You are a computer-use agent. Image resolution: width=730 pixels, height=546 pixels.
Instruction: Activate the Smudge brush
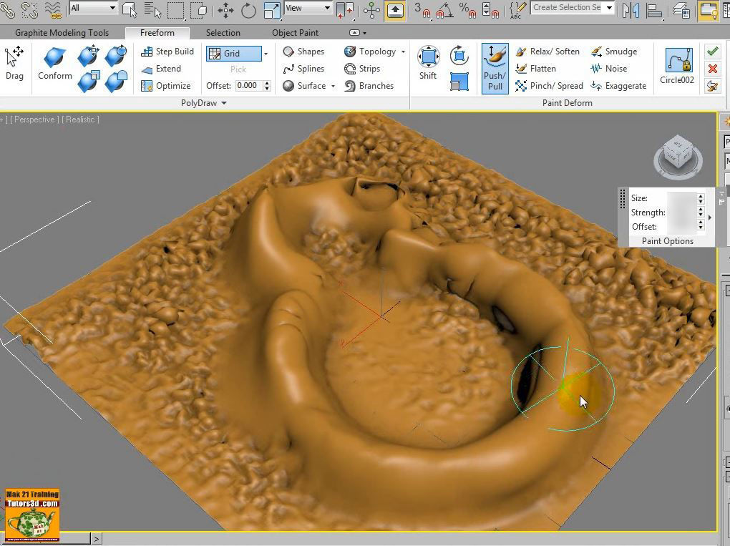(x=616, y=51)
